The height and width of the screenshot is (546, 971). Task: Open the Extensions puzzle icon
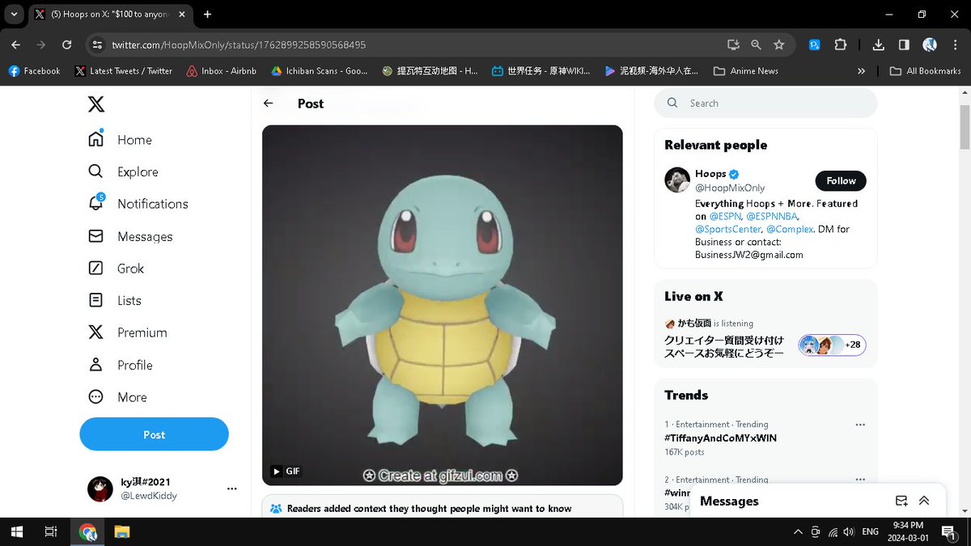click(x=840, y=44)
